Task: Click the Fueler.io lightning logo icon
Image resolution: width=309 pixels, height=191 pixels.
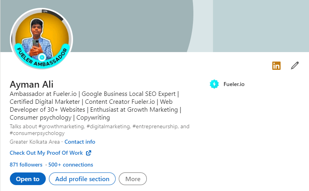Action: point(214,84)
